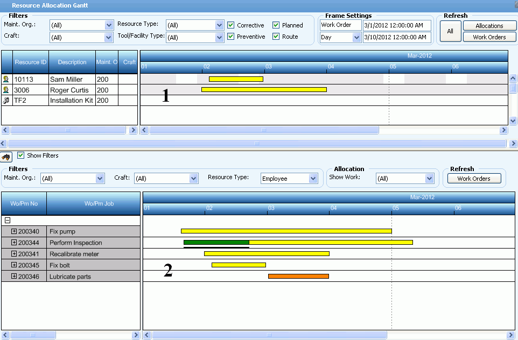This screenshot has height=340, width=518.
Task: Open the Employee Resource Type dropdown
Action: [313, 178]
